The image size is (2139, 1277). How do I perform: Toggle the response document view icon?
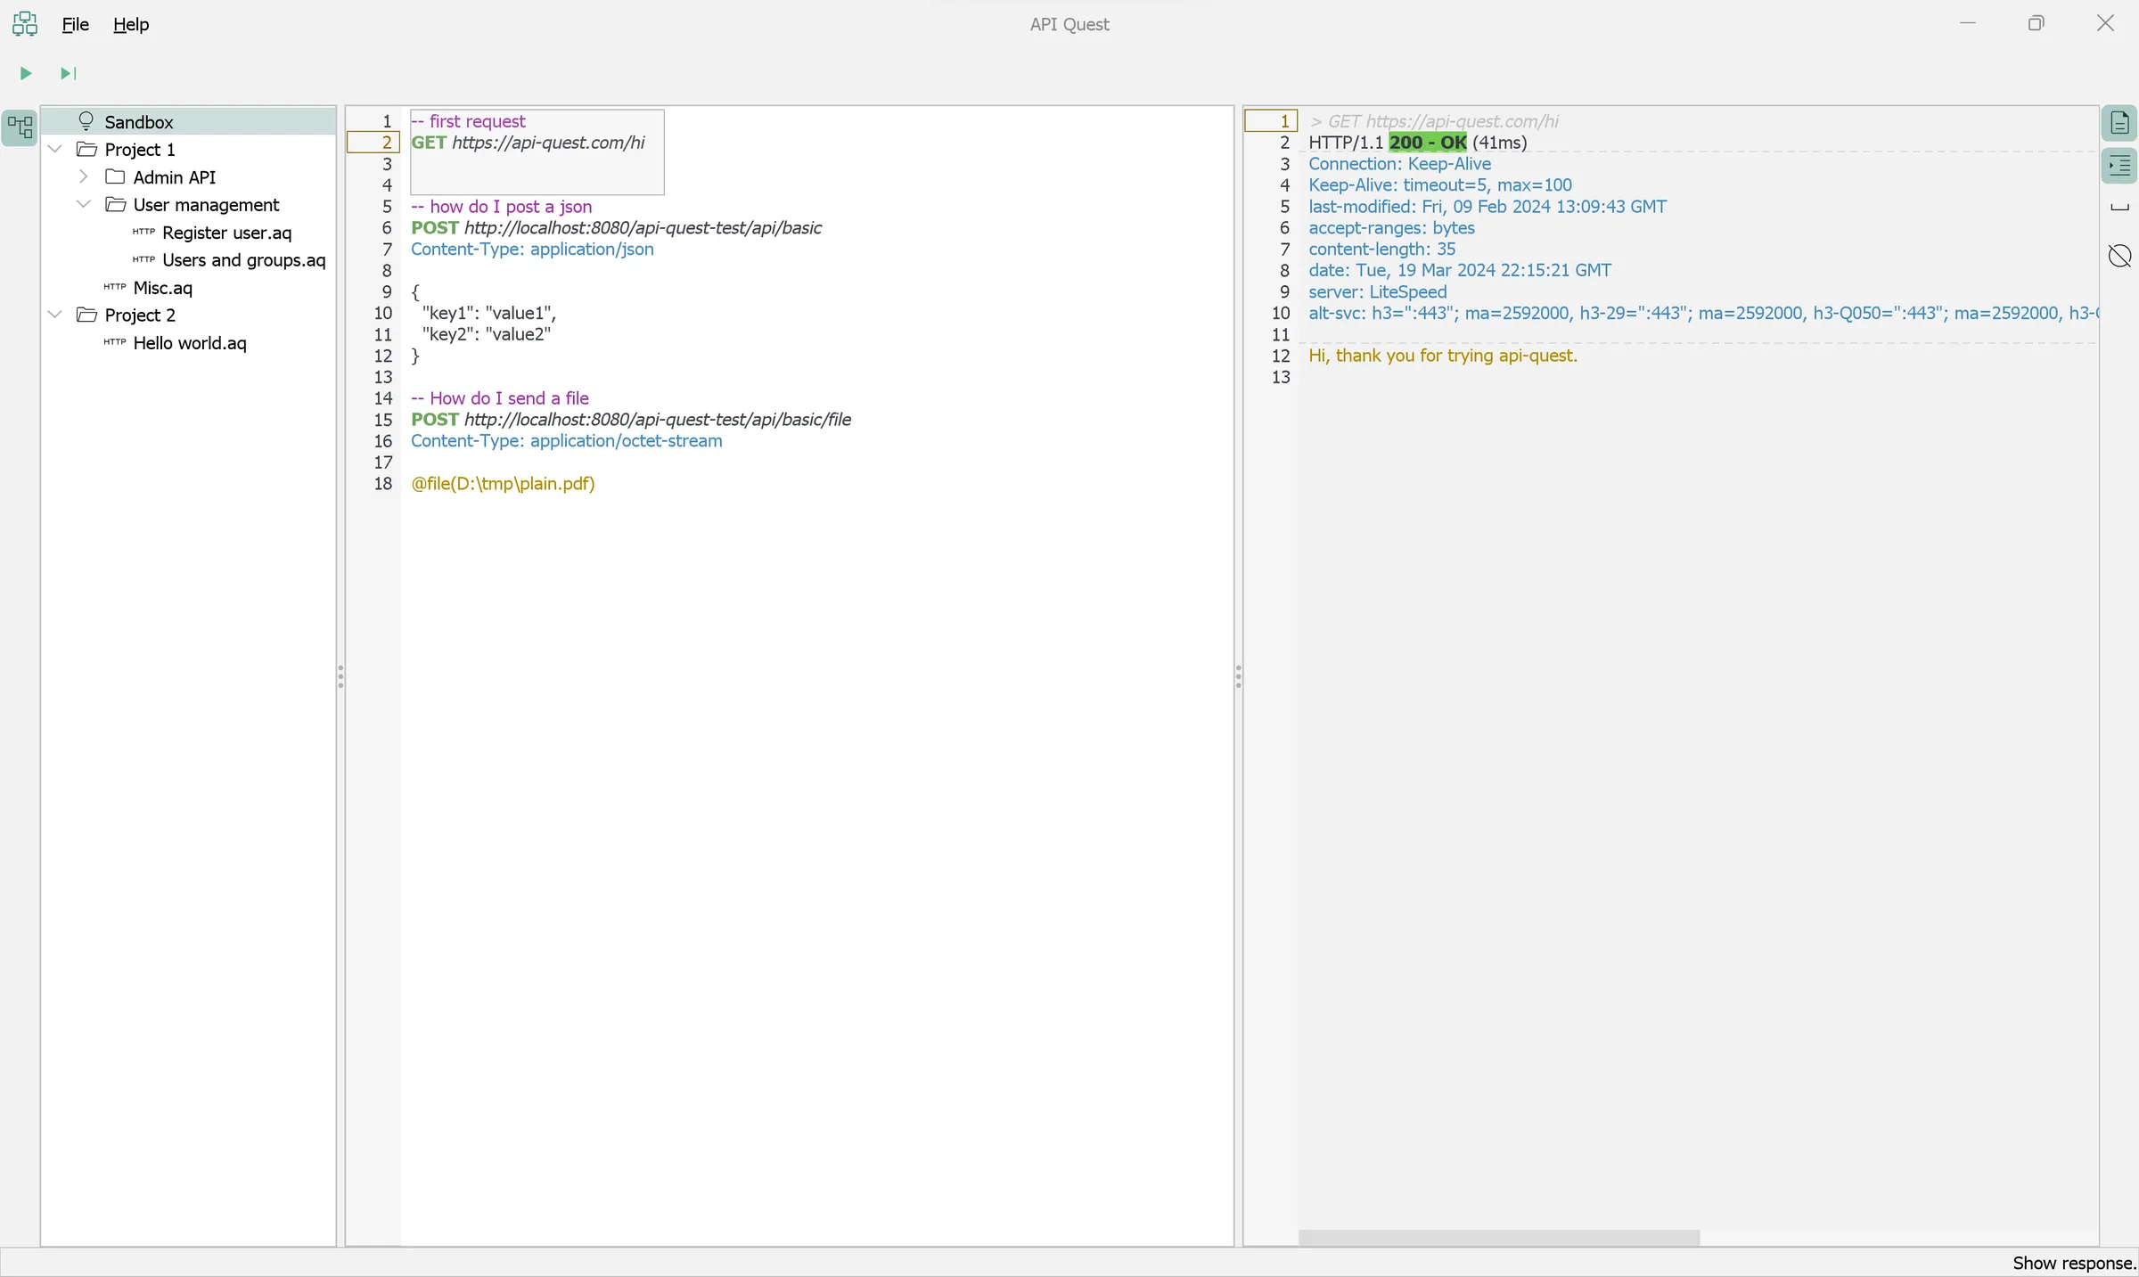tap(2119, 123)
